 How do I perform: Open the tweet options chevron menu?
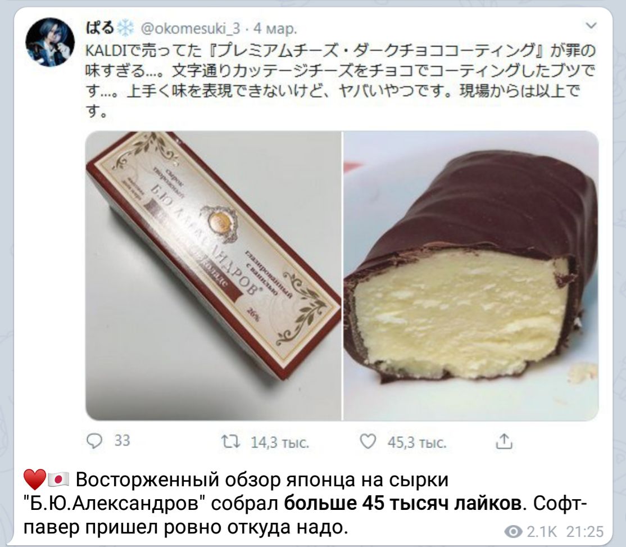(591, 26)
